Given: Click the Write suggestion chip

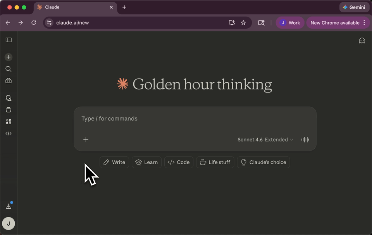Looking at the screenshot, I should click(x=114, y=162).
